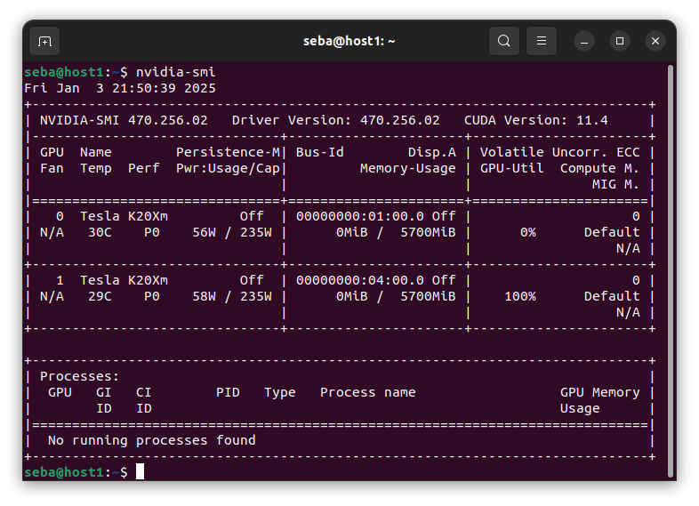699x506 pixels.
Task: Click NVIDIA-SMI 470.256.02 version text
Action: [124, 120]
